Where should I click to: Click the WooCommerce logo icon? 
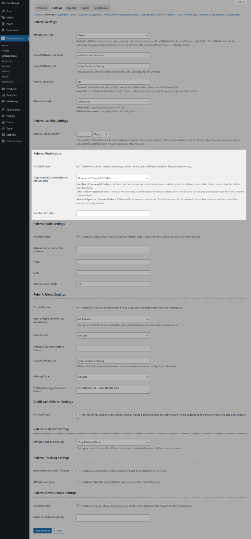point(3,38)
